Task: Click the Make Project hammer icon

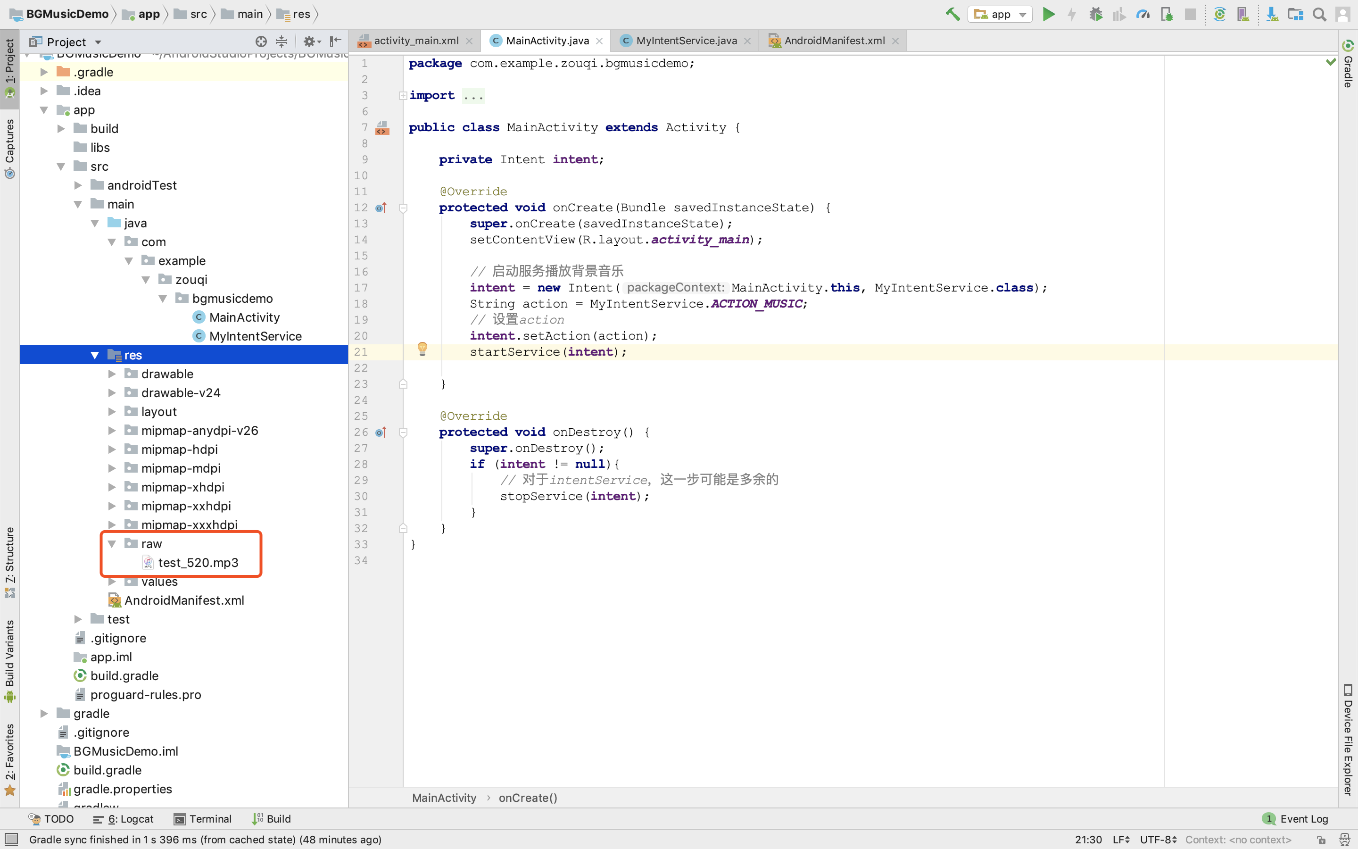Action: coord(952,14)
